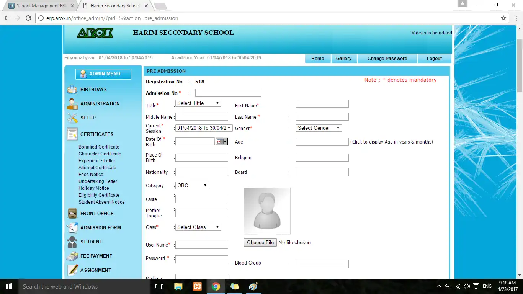Click the Choose File button for photo upload

point(260,242)
